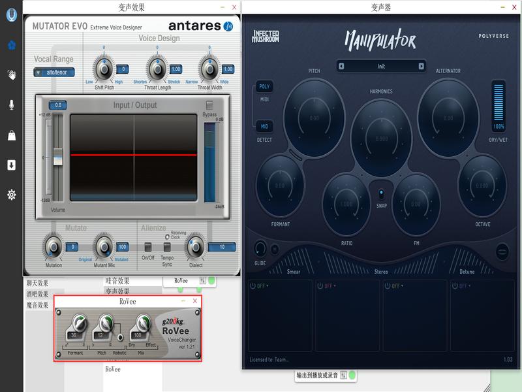Screen dimensions: 522x392
Task: Click the microphone logo icon in sidebar
Action: coord(12,15)
